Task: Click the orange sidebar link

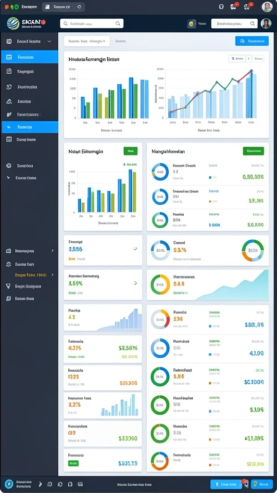Action: tap(31, 275)
